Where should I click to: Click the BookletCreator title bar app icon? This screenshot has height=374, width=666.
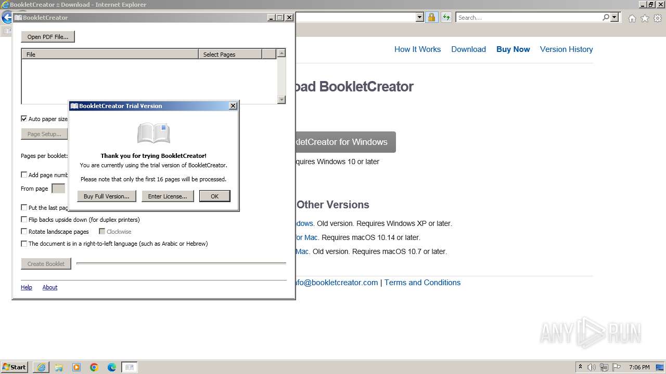(18, 18)
